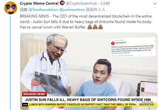Open the 3小时 timestamp link
The height and width of the screenshot is (110, 158).
pyautogui.click(x=105, y=4)
